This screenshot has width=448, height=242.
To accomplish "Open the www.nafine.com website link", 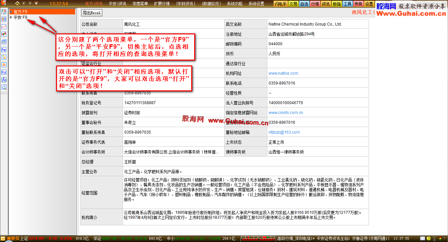I will [283, 73].
